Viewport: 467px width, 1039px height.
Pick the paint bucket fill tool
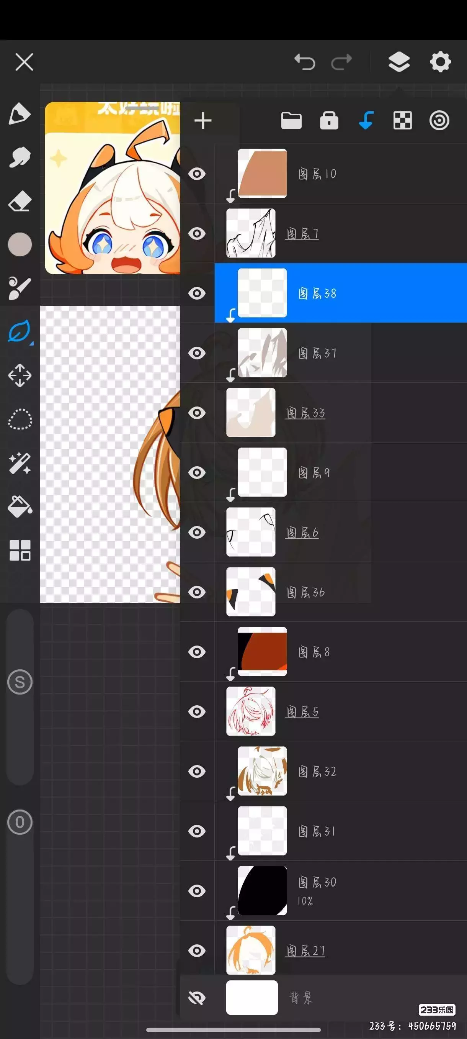coord(20,506)
